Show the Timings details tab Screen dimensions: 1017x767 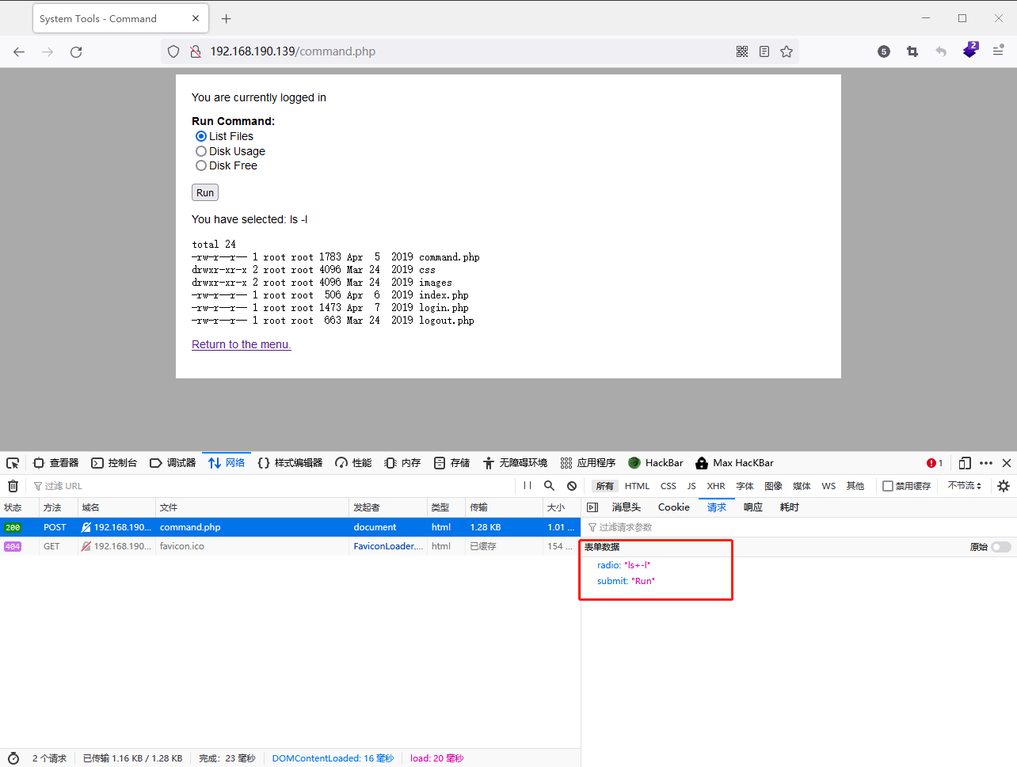click(x=790, y=507)
